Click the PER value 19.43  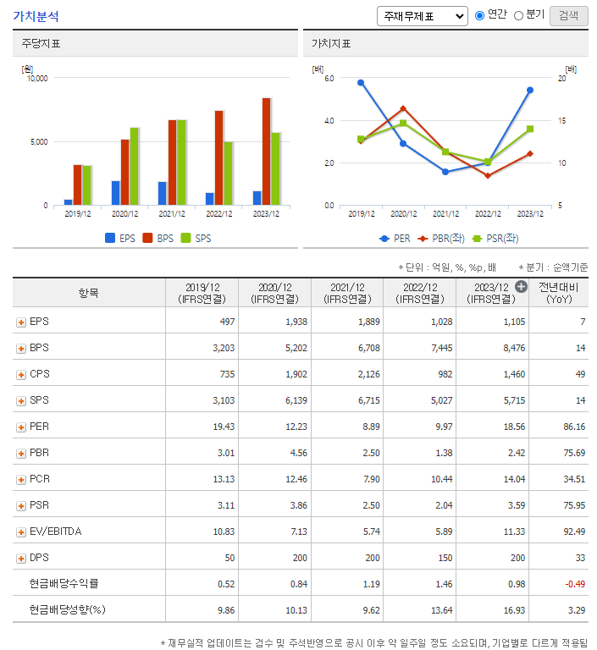coord(224,427)
